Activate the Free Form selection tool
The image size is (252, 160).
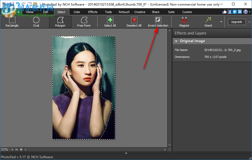[x=84, y=21]
